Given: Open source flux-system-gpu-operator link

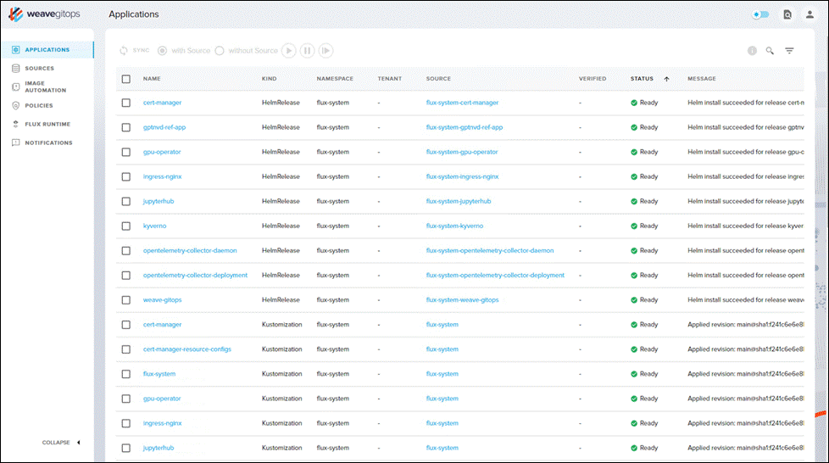Looking at the screenshot, I should pos(462,152).
